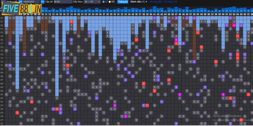253x126 pixels.
Task: Open the Xếp theo sort dropdown
Action: (93, 2)
